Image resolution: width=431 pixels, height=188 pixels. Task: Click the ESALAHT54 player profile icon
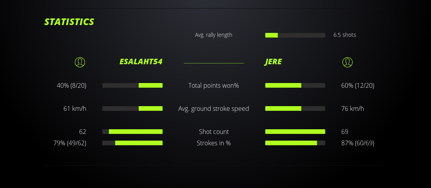tap(80, 62)
